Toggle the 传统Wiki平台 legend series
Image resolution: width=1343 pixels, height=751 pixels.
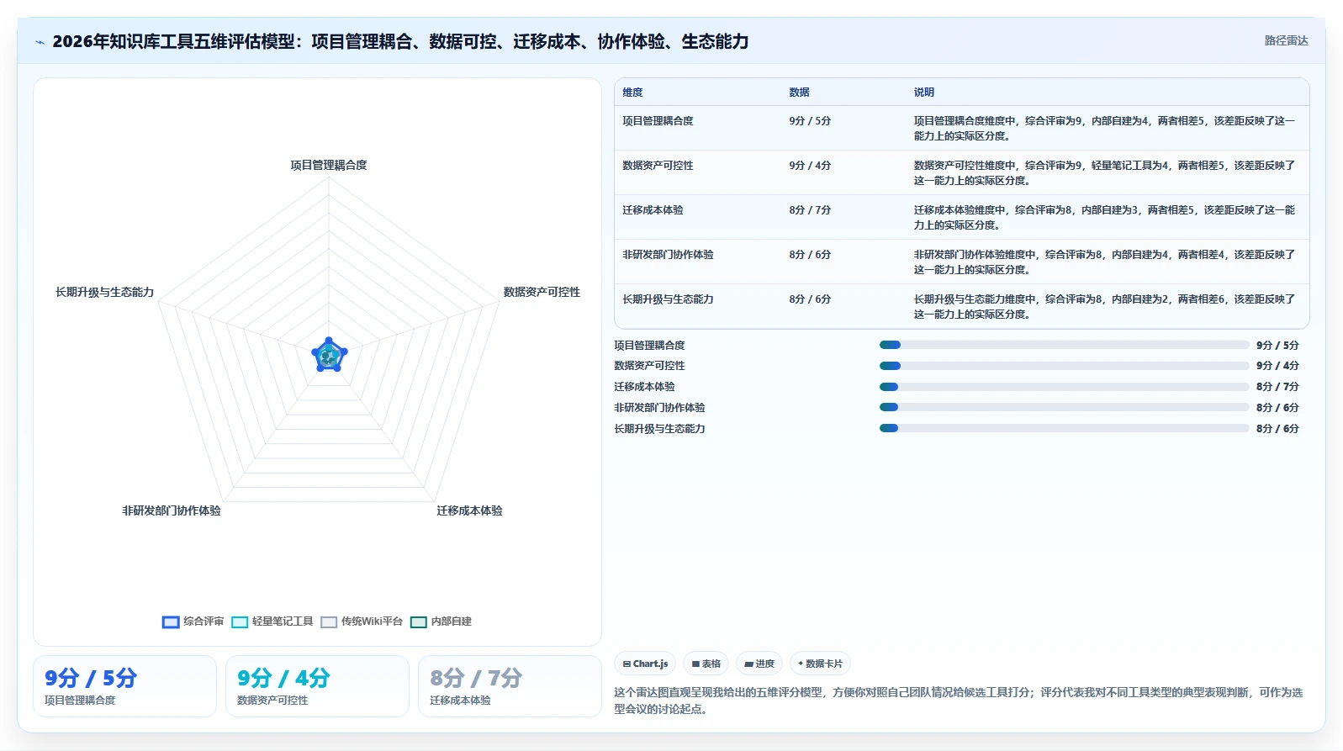[x=362, y=621]
